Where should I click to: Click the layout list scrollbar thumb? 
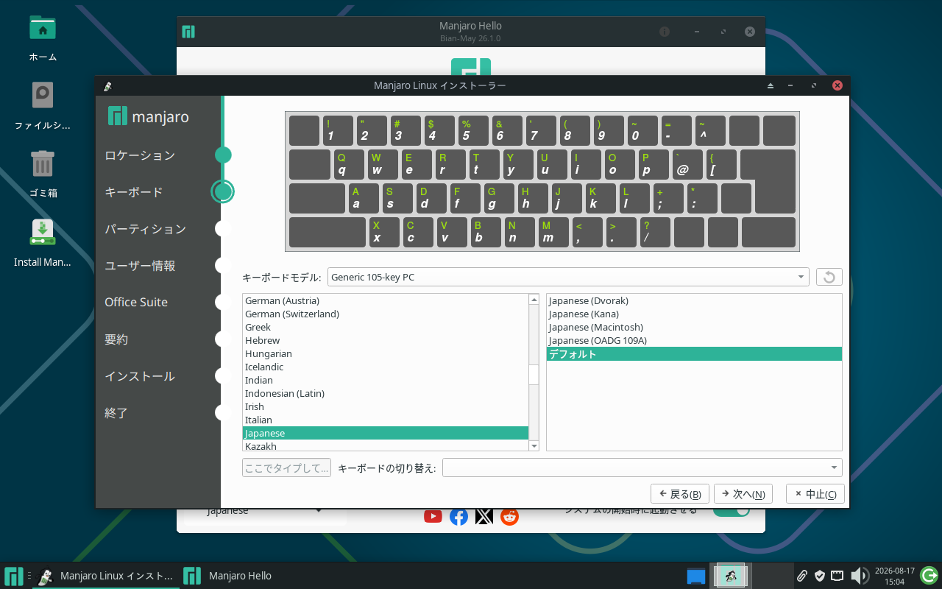click(534, 373)
